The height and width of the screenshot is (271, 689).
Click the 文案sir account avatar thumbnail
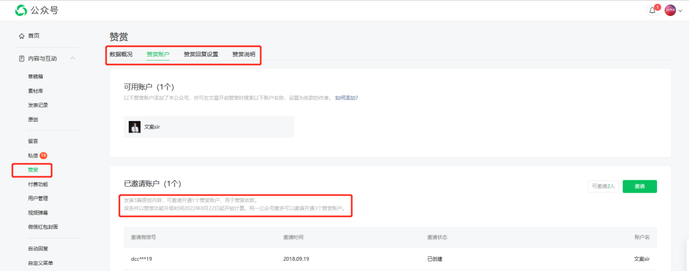pos(135,127)
